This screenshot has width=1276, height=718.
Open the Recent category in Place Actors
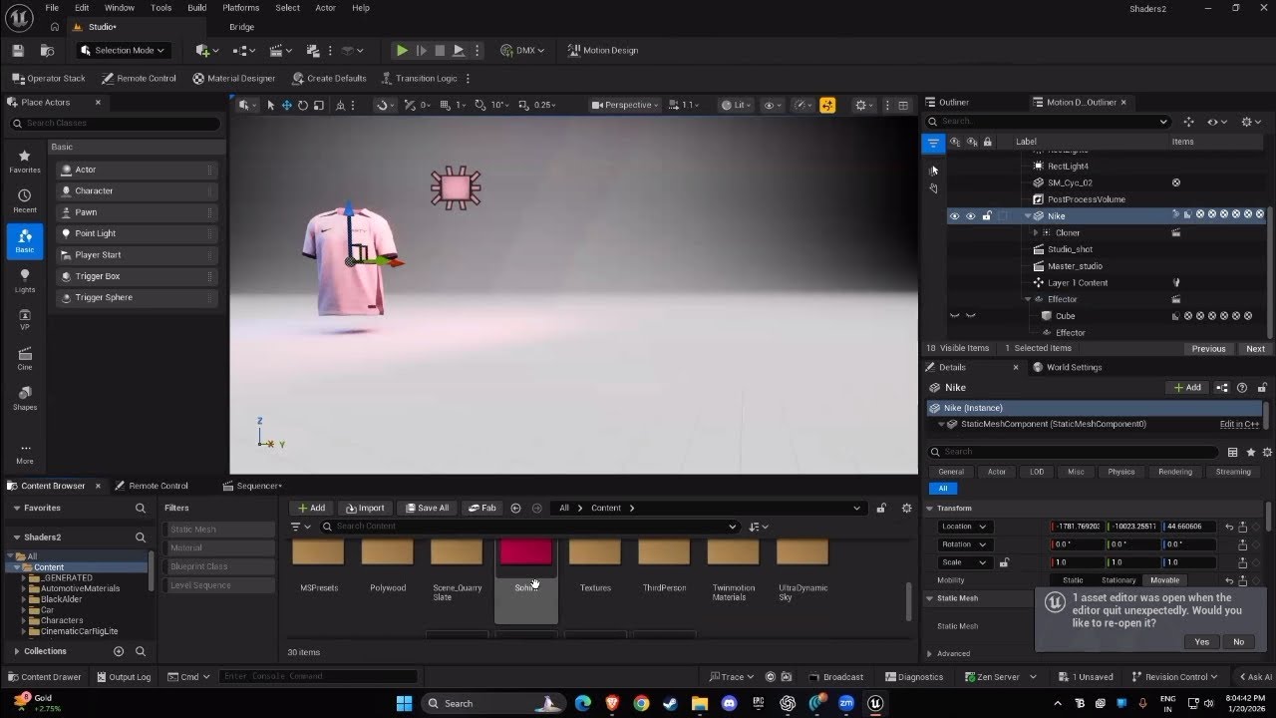pos(25,200)
